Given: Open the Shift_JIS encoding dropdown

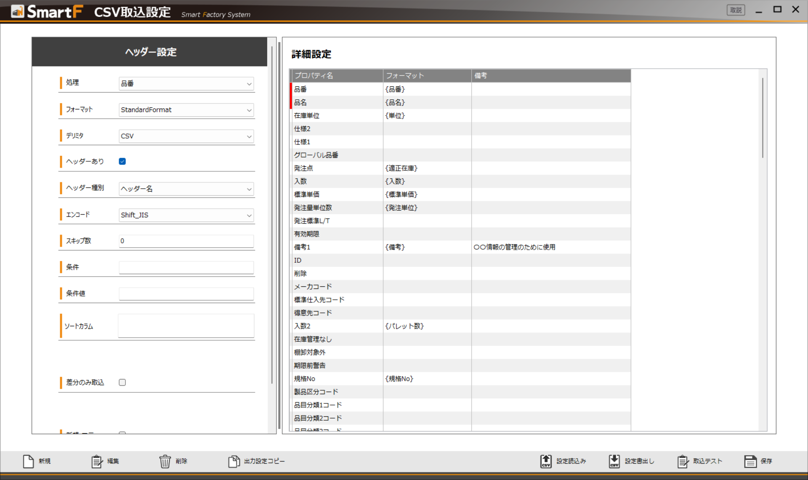Looking at the screenshot, I should 186,215.
